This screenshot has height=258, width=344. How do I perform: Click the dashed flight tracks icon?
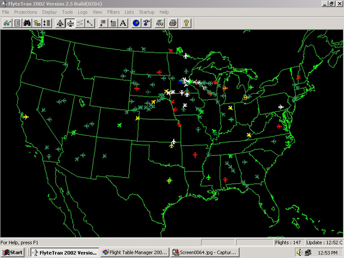[80, 23]
